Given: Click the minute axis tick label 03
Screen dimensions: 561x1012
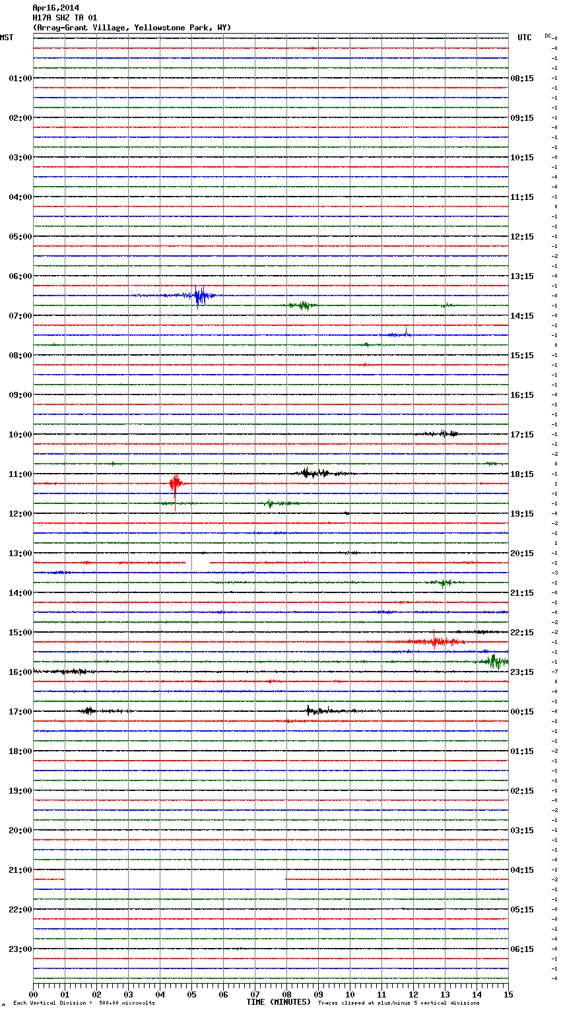Looking at the screenshot, I should point(128,994).
